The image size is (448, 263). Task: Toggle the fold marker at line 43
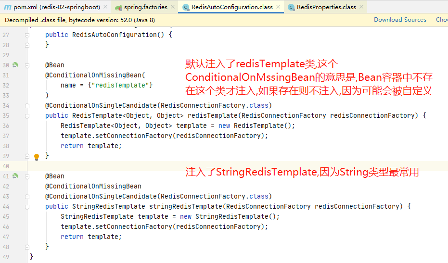27,197
